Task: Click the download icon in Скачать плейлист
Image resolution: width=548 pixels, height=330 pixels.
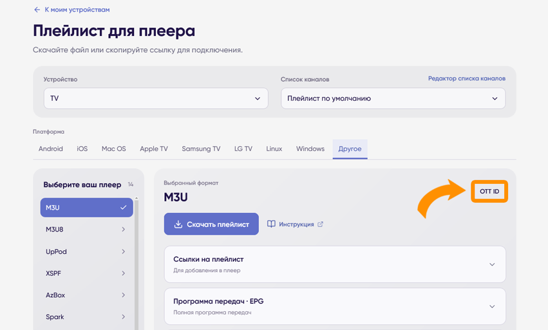Action: pyautogui.click(x=178, y=225)
